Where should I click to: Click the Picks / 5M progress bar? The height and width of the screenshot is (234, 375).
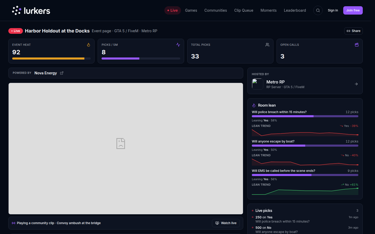pyautogui.click(x=141, y=58)
